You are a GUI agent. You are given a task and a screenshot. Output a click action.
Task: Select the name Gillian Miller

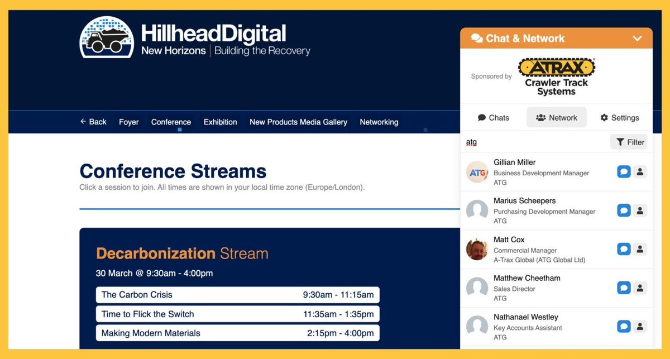pos(515,162)
